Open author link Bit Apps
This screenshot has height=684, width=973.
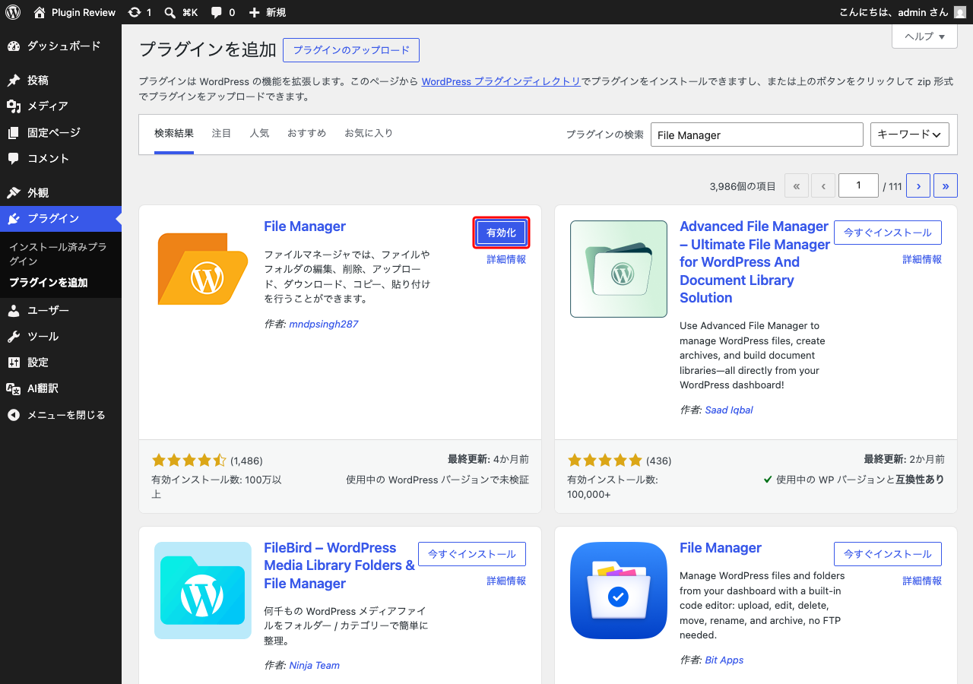point(724,660)
